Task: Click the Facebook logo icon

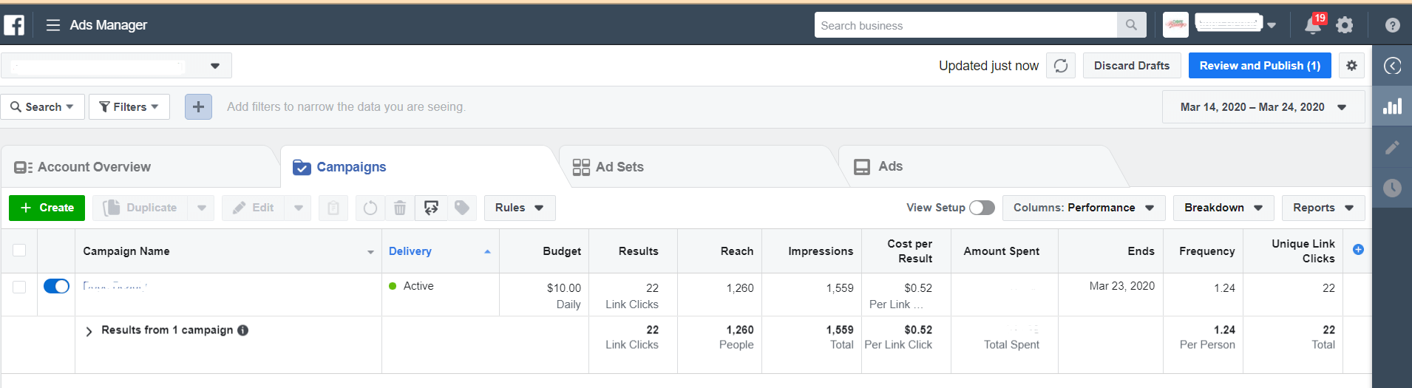Action: coord(14,25)
